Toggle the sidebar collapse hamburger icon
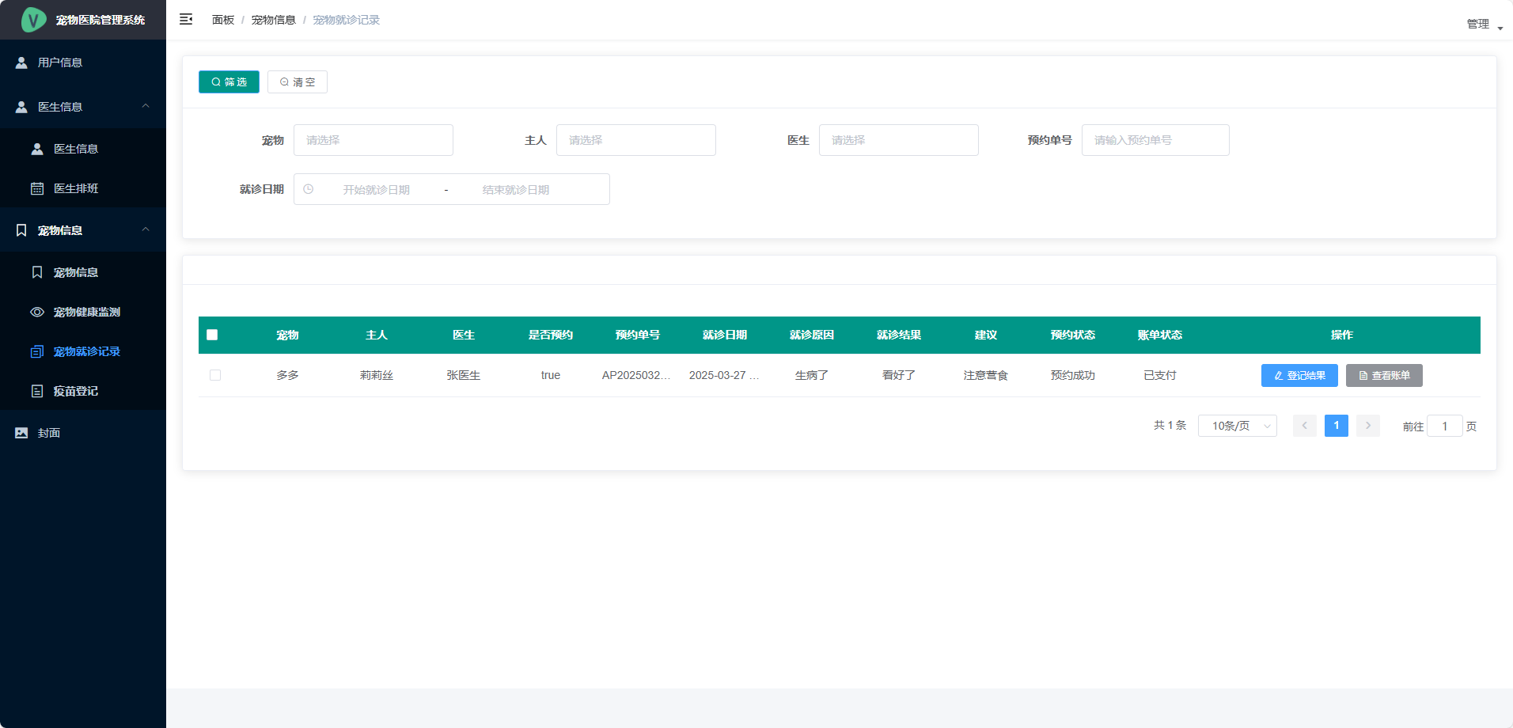Screen dimensions: 1513x728 coord(186,19)
